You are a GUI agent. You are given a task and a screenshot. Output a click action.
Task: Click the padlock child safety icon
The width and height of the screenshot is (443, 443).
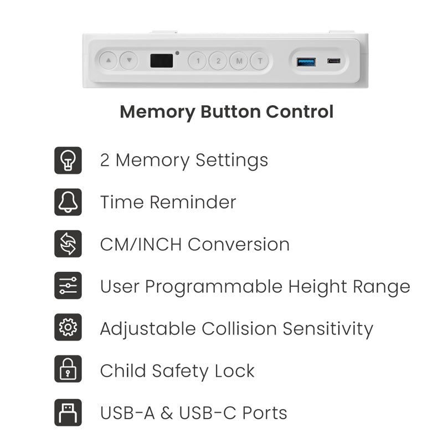[x=68, y=370]
